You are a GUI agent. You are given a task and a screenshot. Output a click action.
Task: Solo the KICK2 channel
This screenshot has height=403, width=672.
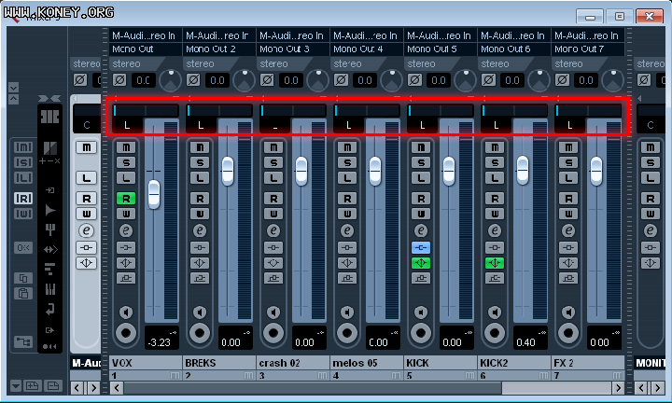pos(495,162)
